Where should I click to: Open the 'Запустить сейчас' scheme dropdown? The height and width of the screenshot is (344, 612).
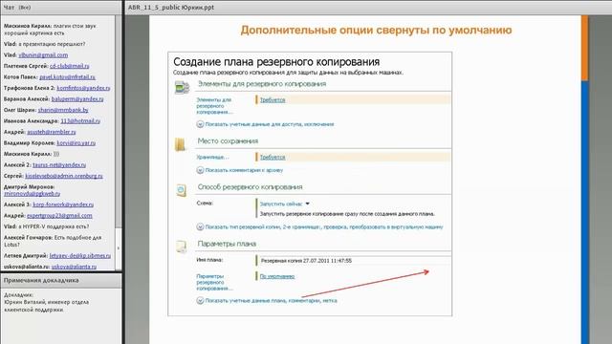click(285, 204)
